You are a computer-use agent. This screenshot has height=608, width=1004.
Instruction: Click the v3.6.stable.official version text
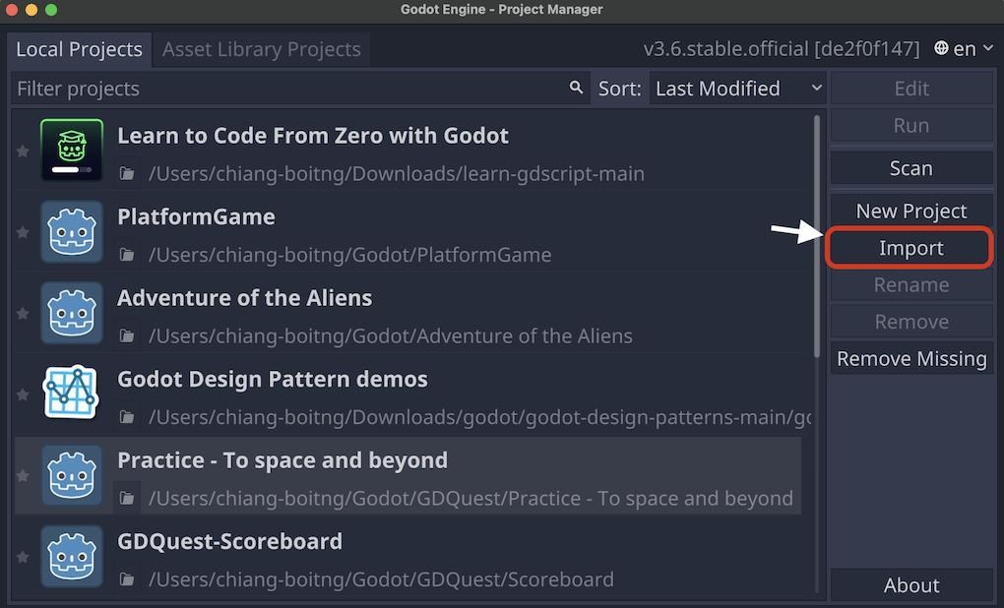[x=782, y=48]
